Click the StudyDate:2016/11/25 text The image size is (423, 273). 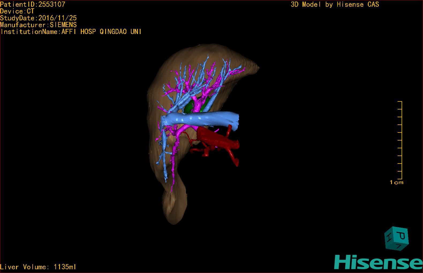click(x=39, y=18)
